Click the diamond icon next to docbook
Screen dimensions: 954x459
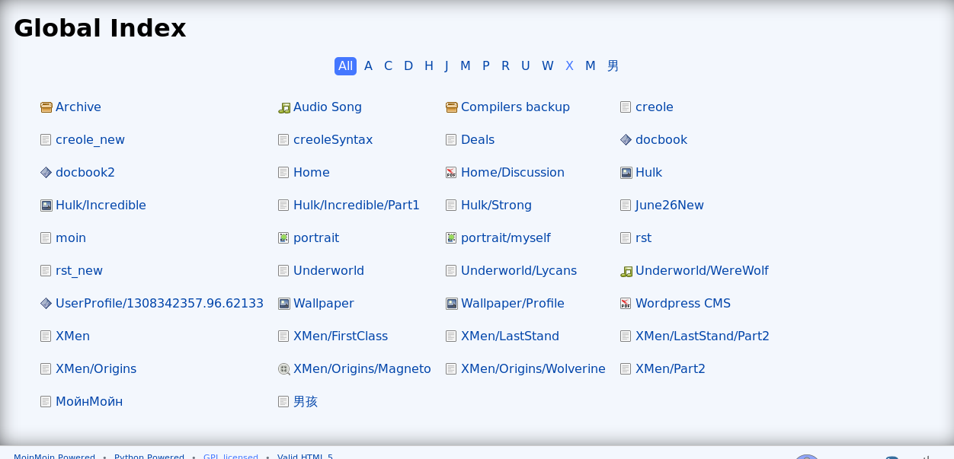click(x=626, y=140)
